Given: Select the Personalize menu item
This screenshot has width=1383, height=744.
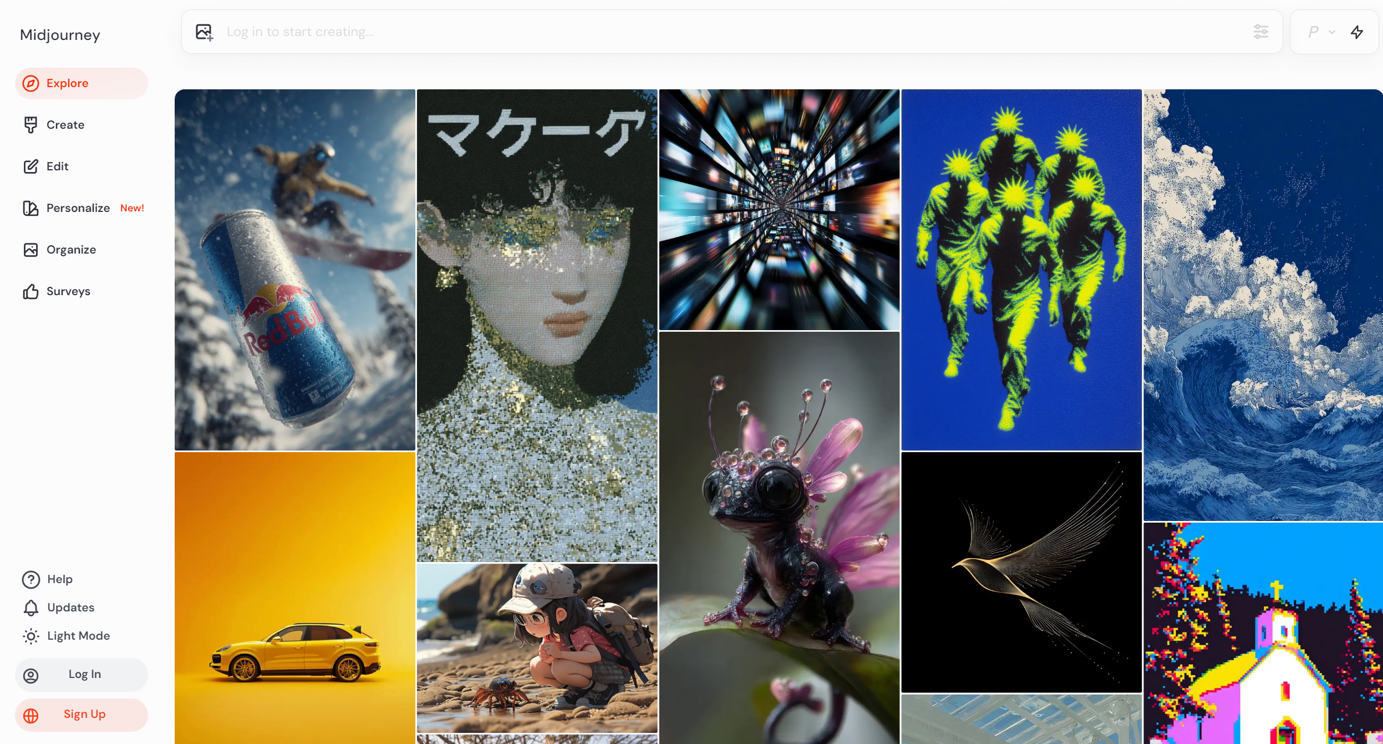Looking at the screenshot, I should [82, 208].
